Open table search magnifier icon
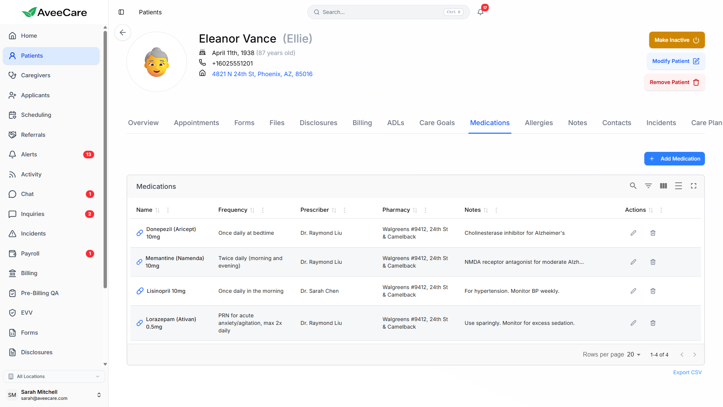This screenshot has height=407, width=723. click(x=633, y=186)
